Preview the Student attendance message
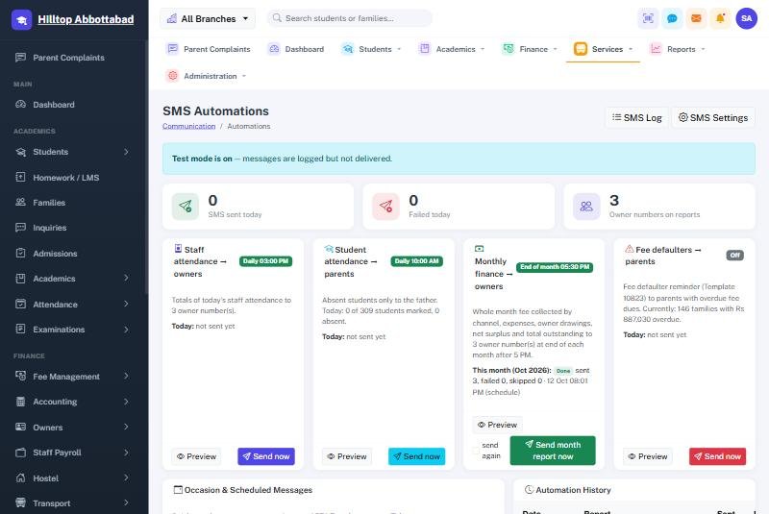This screenshot has width=769, height=514. click(347, 456)
